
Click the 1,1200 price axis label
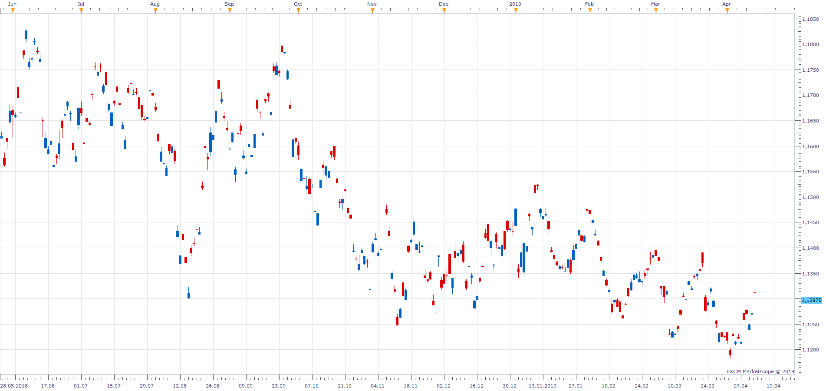click(810, 350)
